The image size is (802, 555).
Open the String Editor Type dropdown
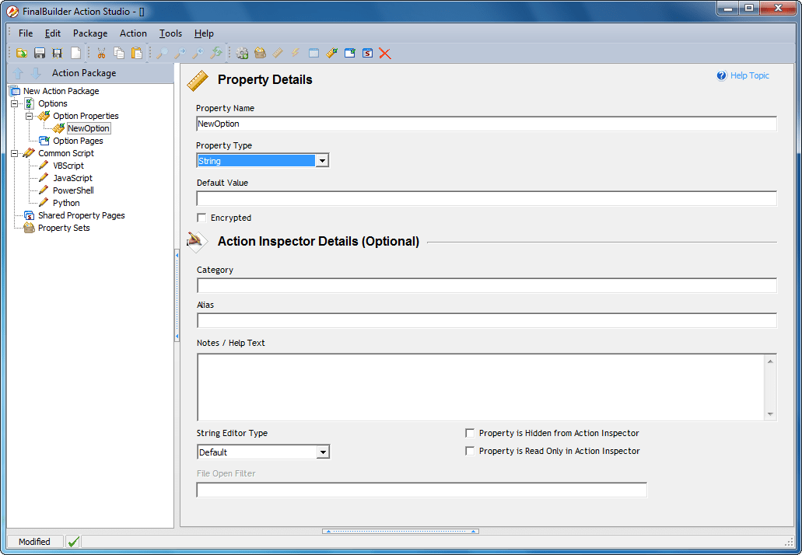click(x=327, y=452)
